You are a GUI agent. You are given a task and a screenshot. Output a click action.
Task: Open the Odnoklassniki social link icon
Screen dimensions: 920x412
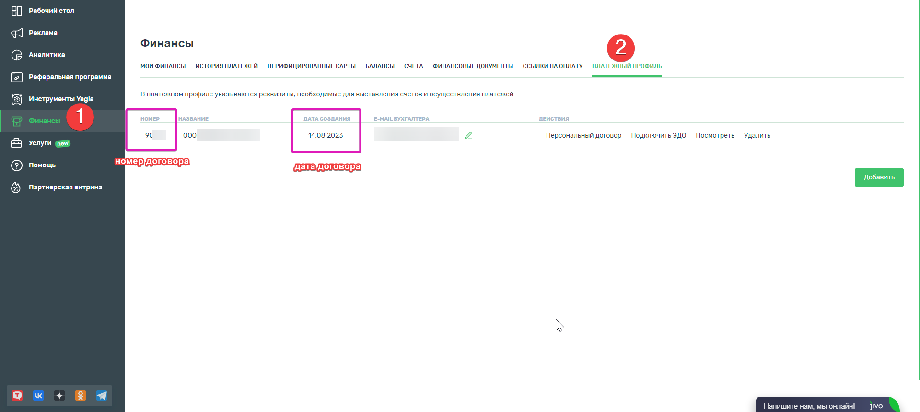pyautogui.click(x=81, y=396)
